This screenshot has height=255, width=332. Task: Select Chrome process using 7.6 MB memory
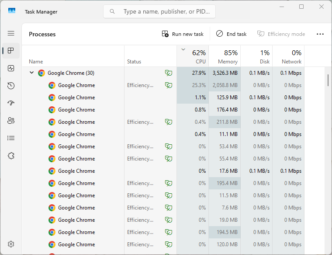[163, 208]
